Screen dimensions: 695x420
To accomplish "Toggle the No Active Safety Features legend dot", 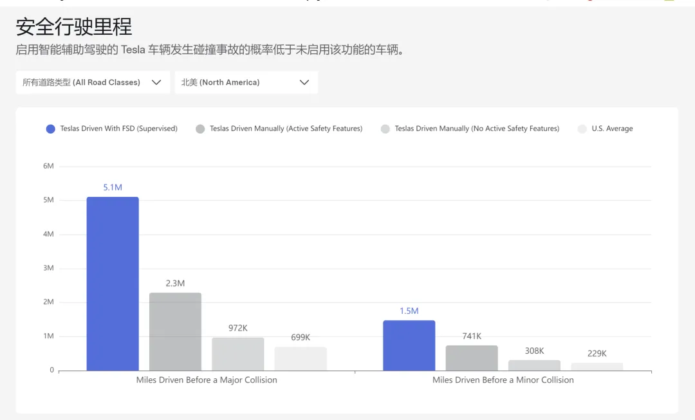I will point(385,129).
